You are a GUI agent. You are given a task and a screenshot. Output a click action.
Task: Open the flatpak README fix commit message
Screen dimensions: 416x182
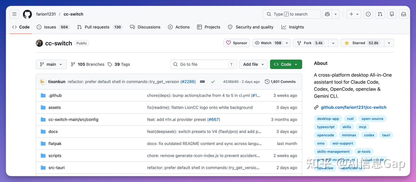[x=204, y=144]
